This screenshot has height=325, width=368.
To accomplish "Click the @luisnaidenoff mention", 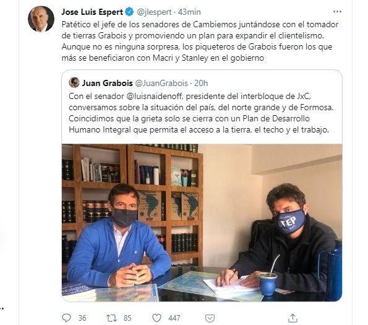I will [x=155, y=97].
